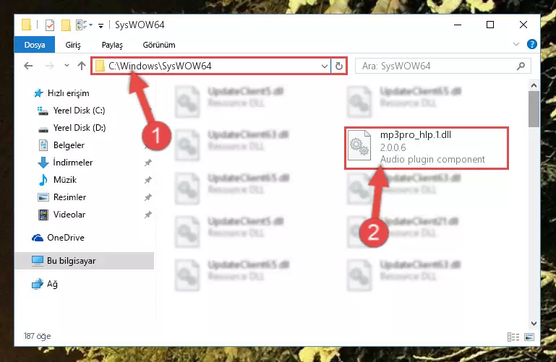Click the 187 öğe status text
556x362 pixels.
coord(37,336)
